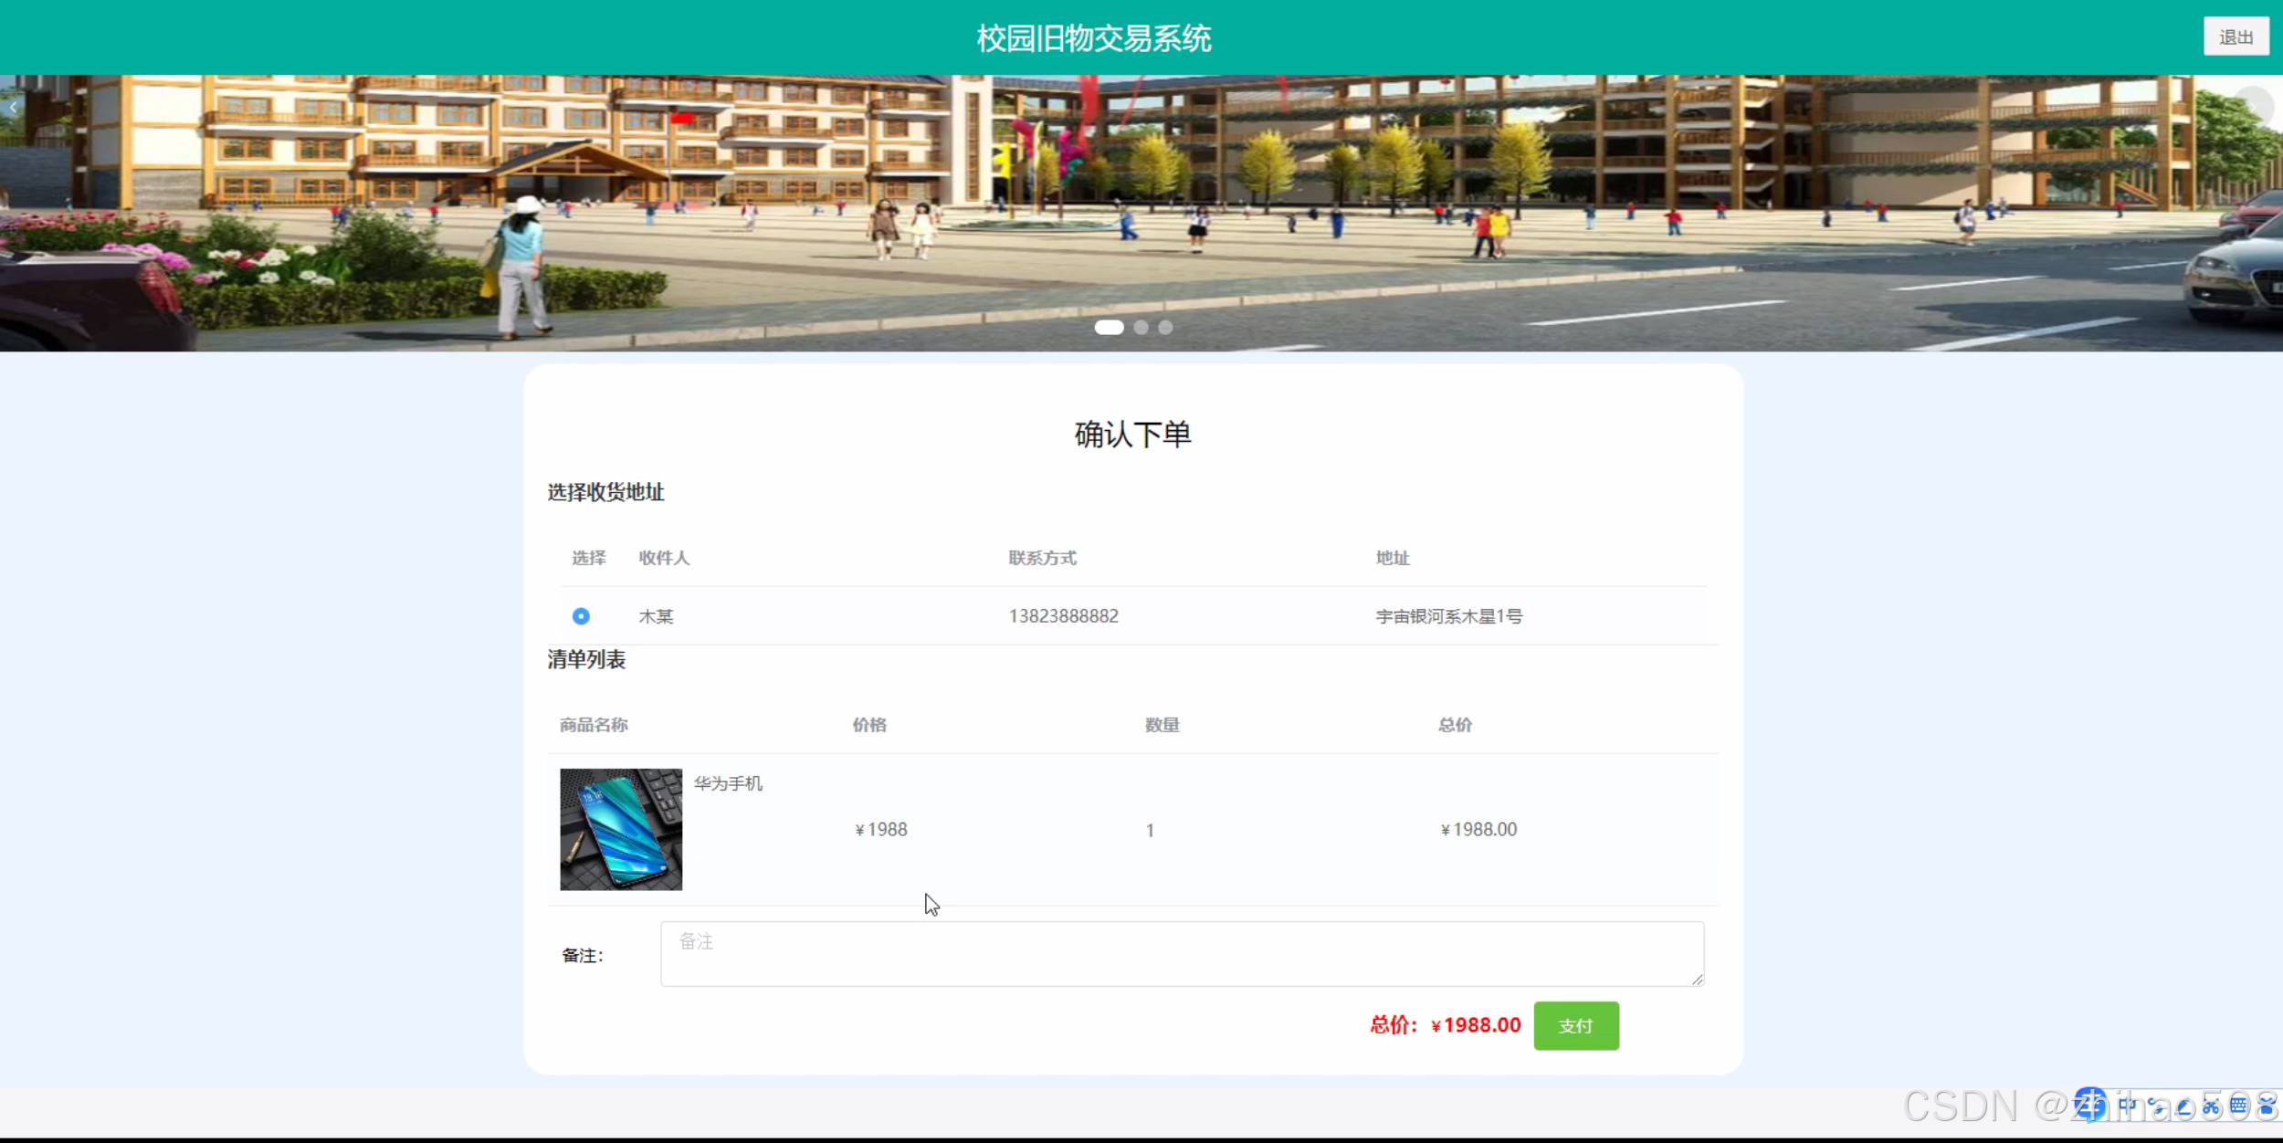Viewport: 2283px width, 1143px height.
Task: Click the address row 宇宙银河系木星1号
Action: click(x=1449, y=616)
